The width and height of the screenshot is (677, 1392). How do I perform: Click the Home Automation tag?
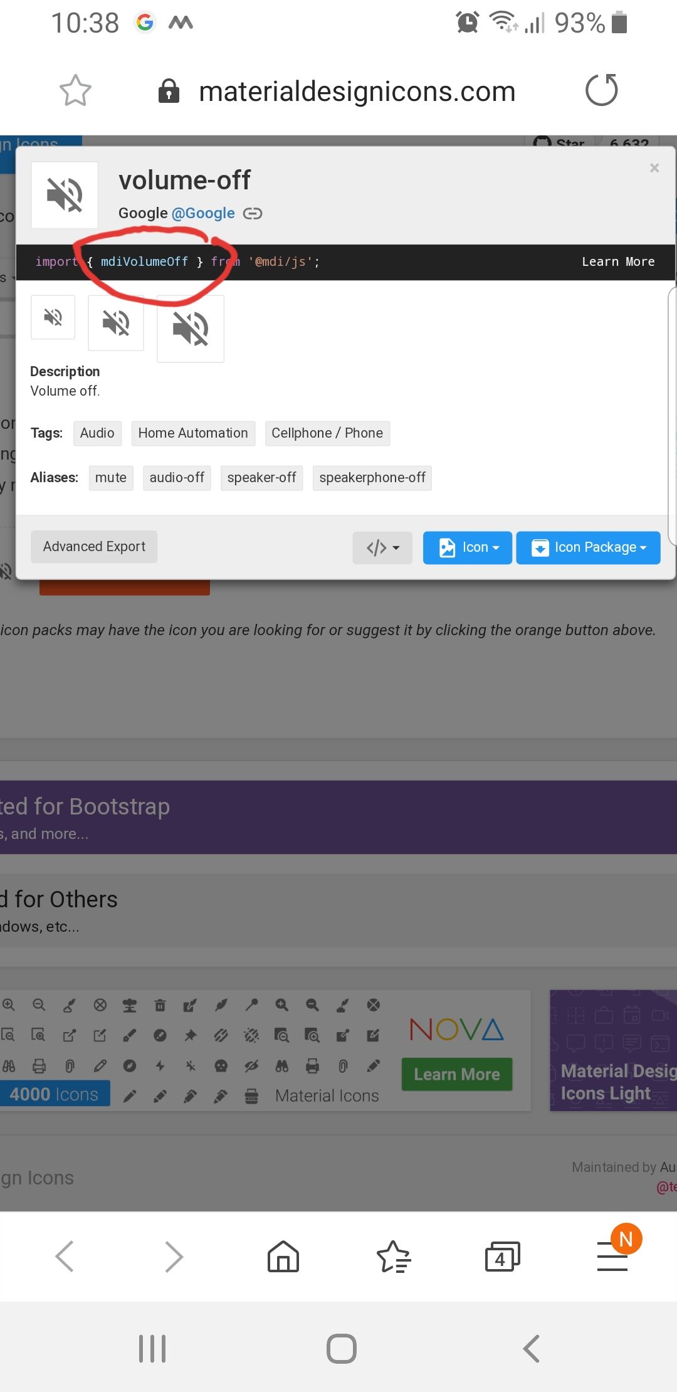tap(193, 433)
